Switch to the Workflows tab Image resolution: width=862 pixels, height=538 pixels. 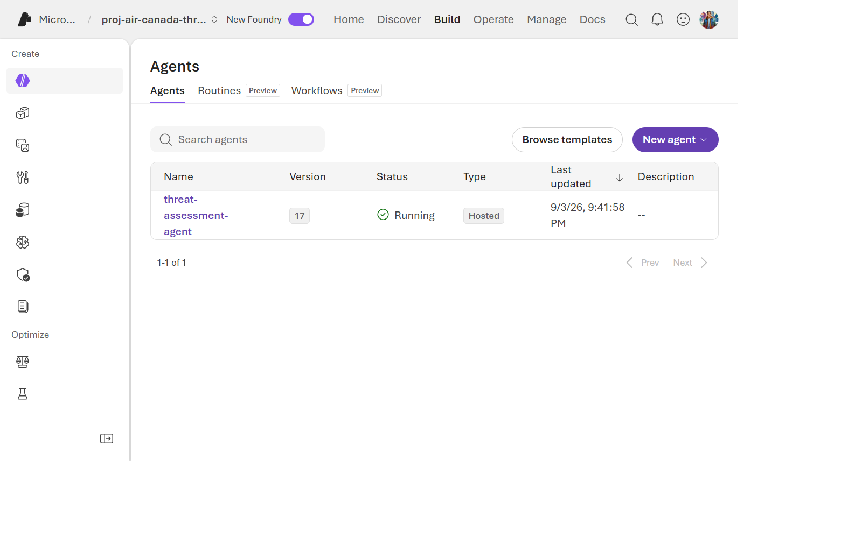(x=317, y=90)
